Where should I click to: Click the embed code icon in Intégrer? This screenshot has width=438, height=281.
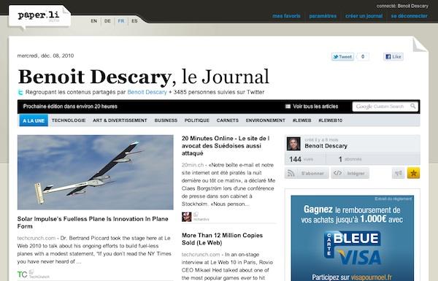pyautogui.click(x=337, y=173)
